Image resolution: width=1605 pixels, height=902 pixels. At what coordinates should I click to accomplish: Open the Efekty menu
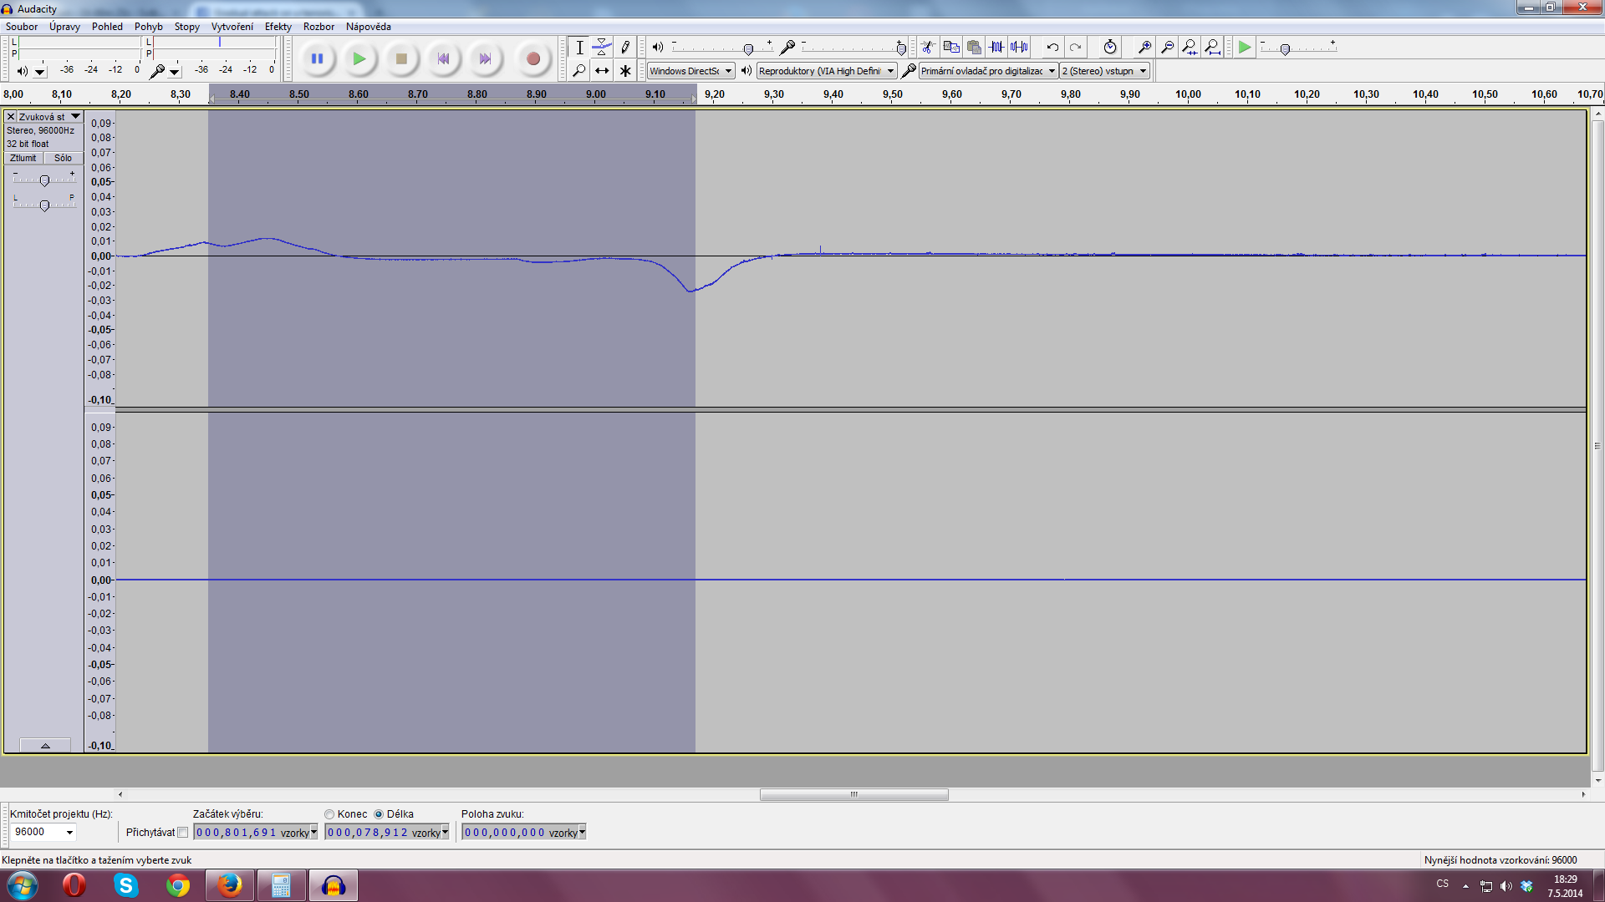click(278, 27)
